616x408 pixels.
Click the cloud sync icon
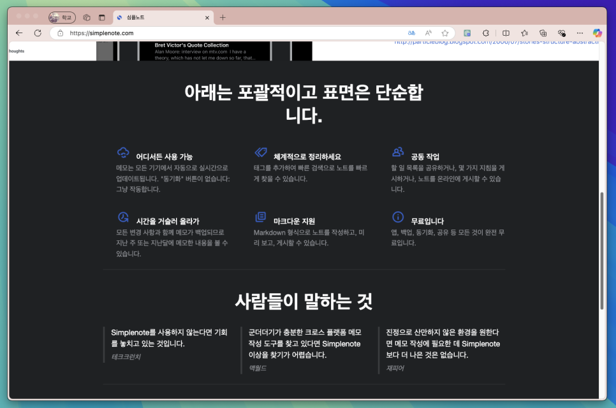tap(123, 152)
